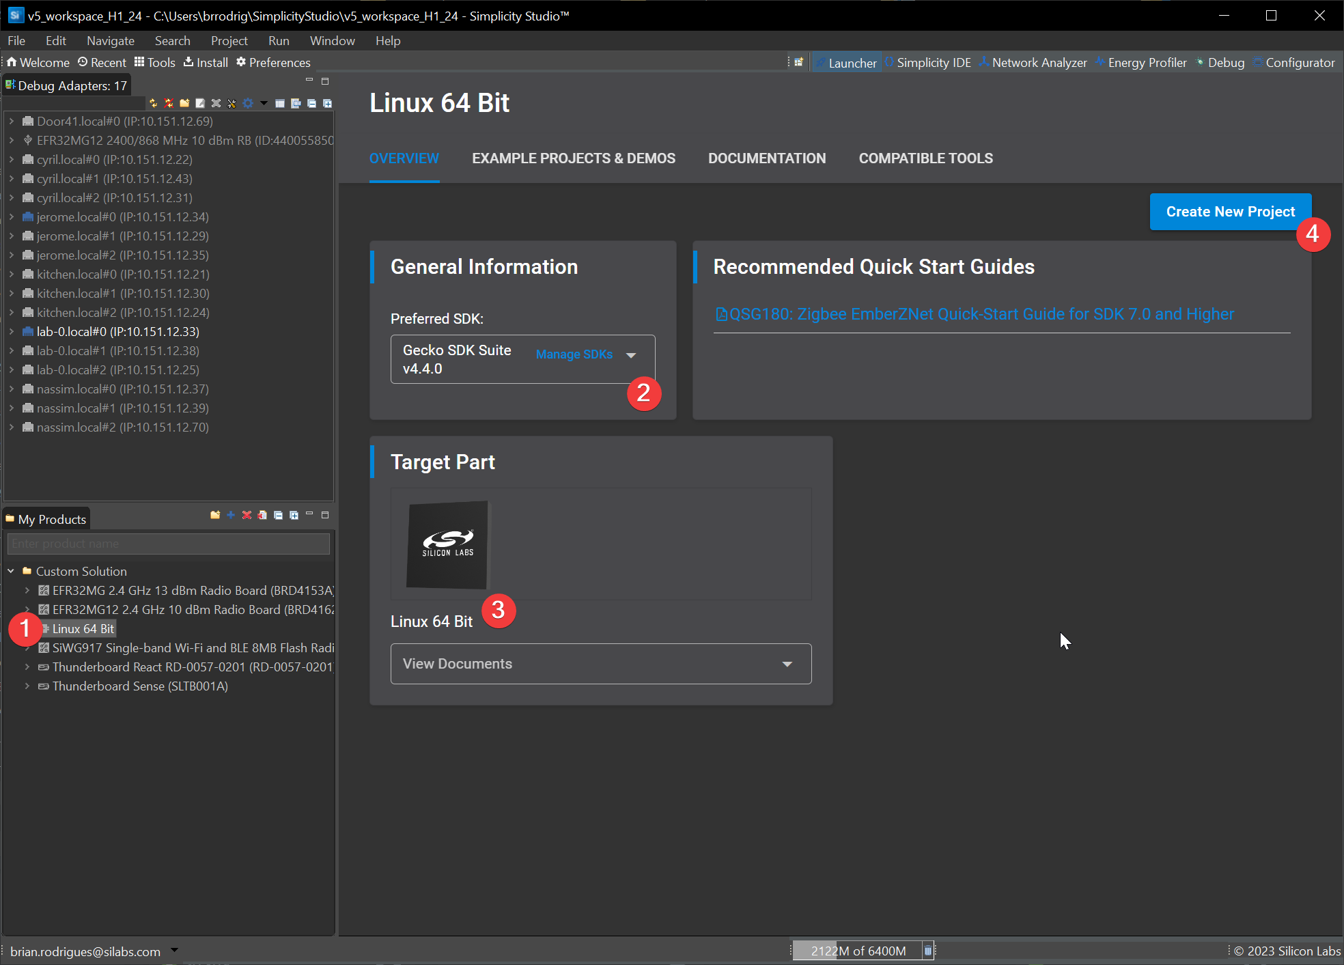This screenshot has width=1344, height=965.
Task: Click the new folder icon in Debug Adapters toolbar
Action: [x=184, y=103]
